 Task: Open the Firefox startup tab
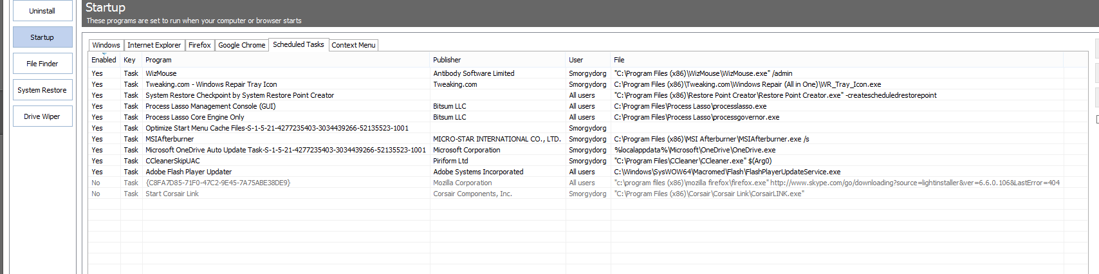tap(199, 45)
